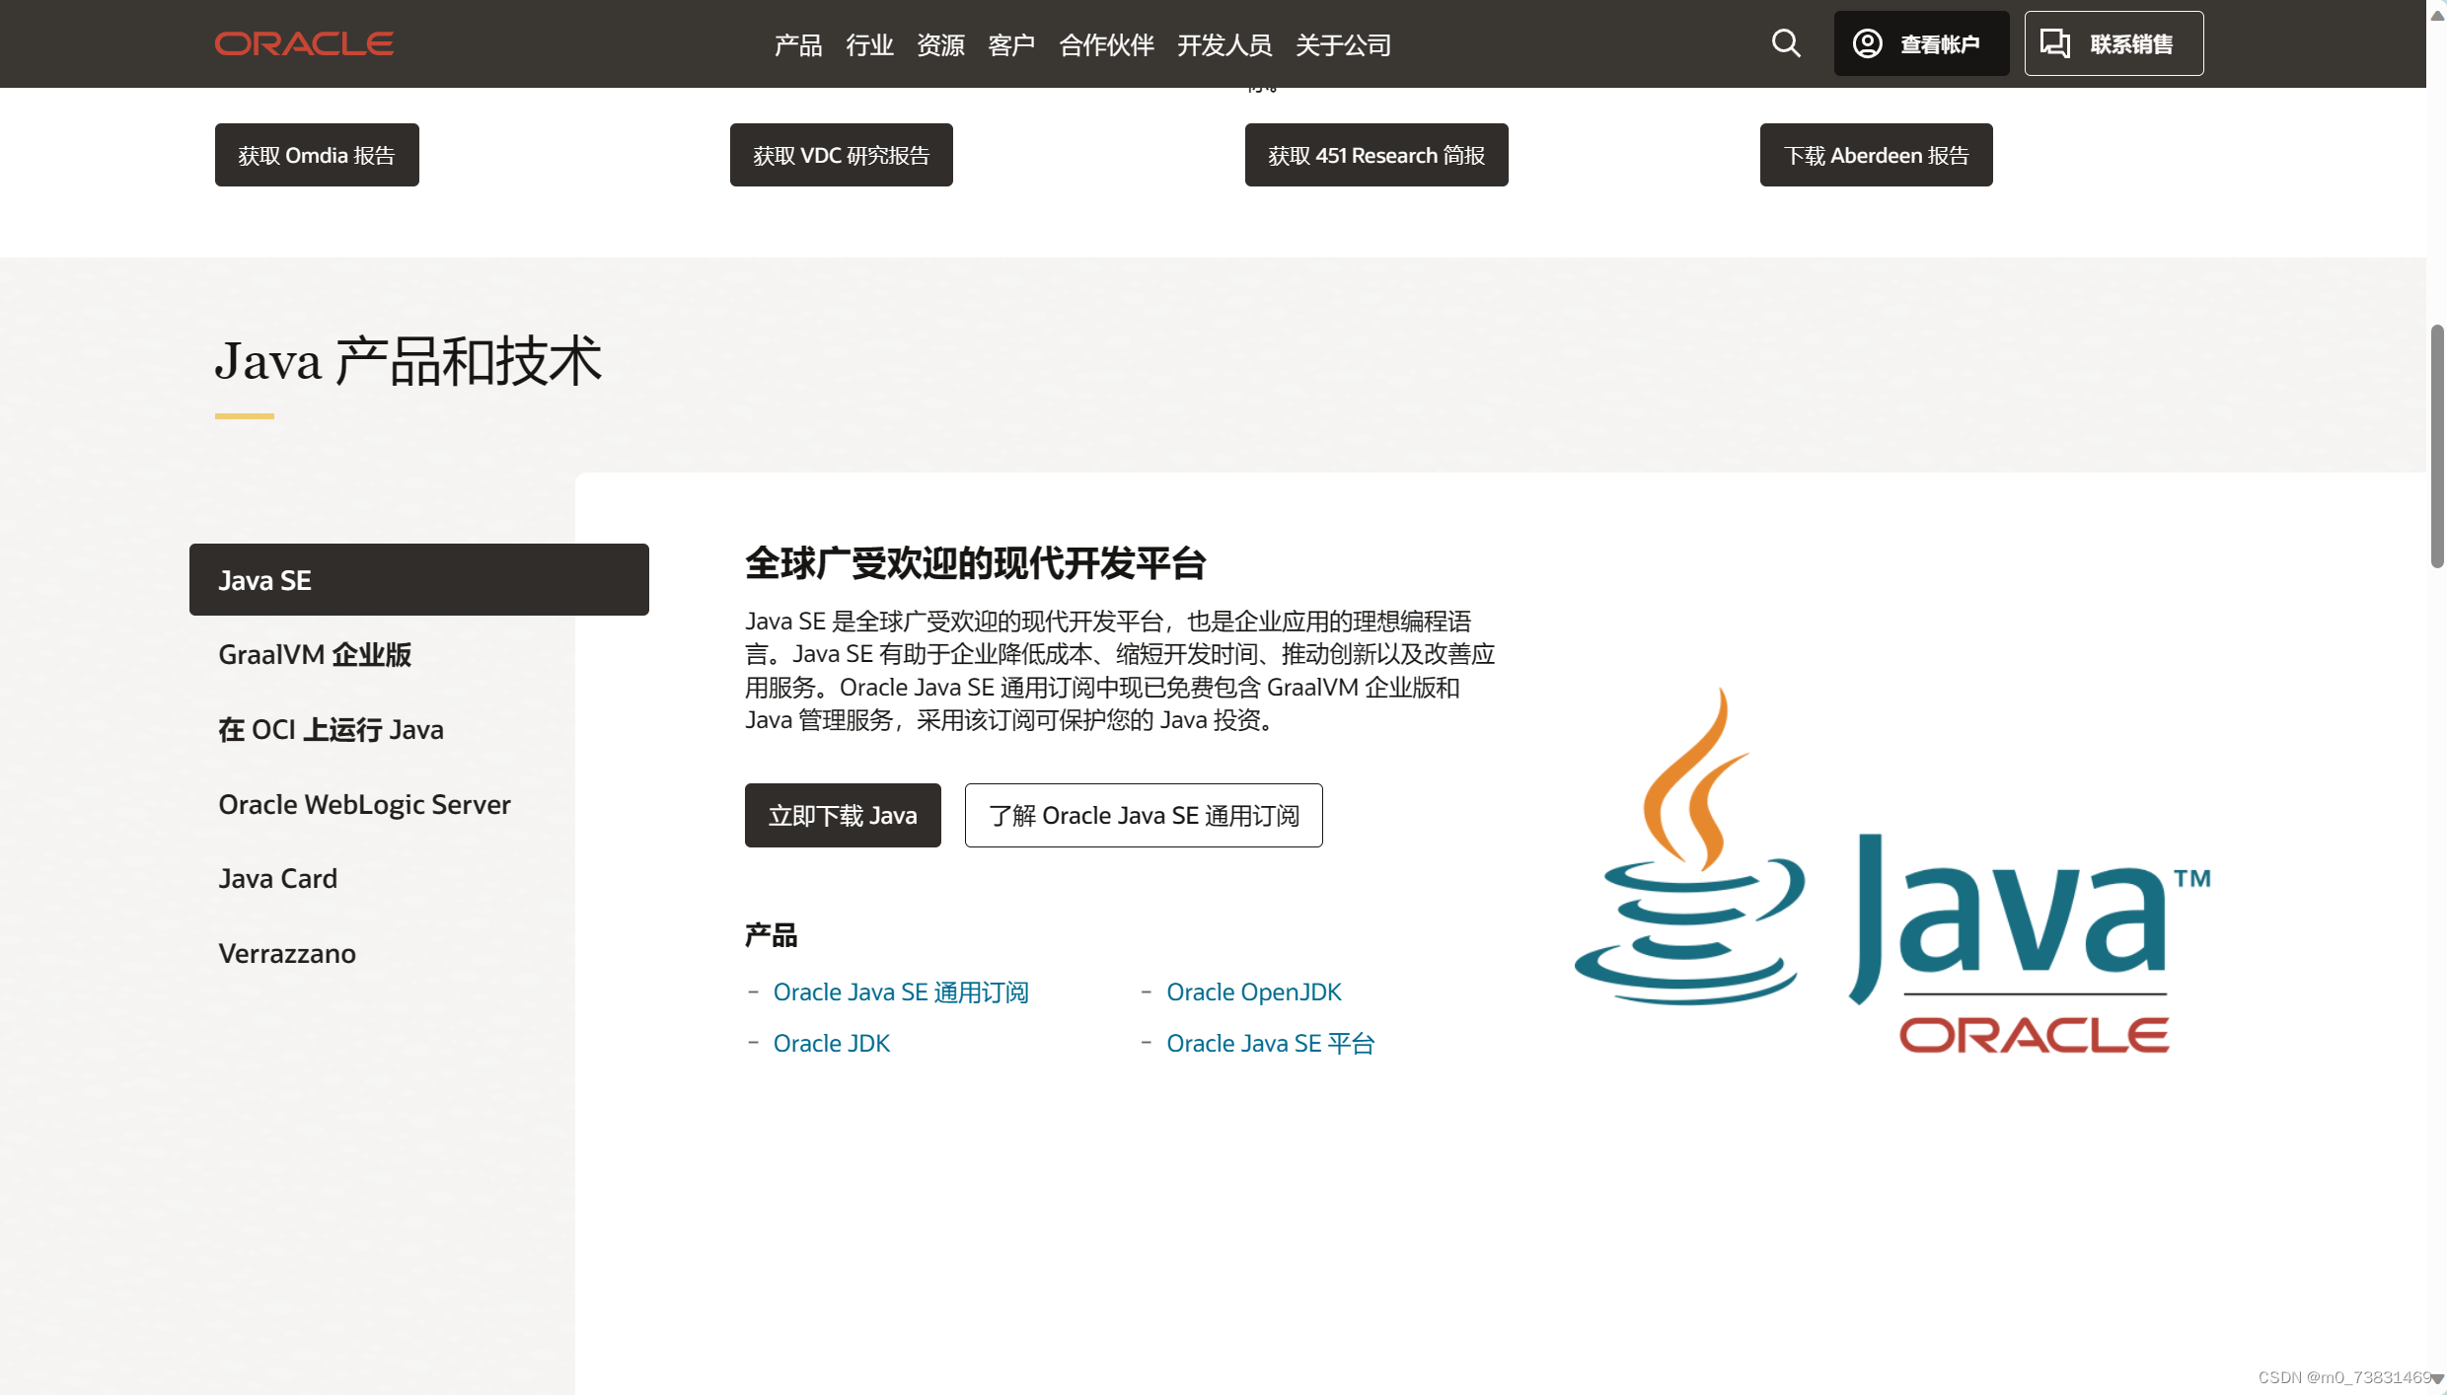Click the page vertical scrollbar thumb

click(2437, 446)
